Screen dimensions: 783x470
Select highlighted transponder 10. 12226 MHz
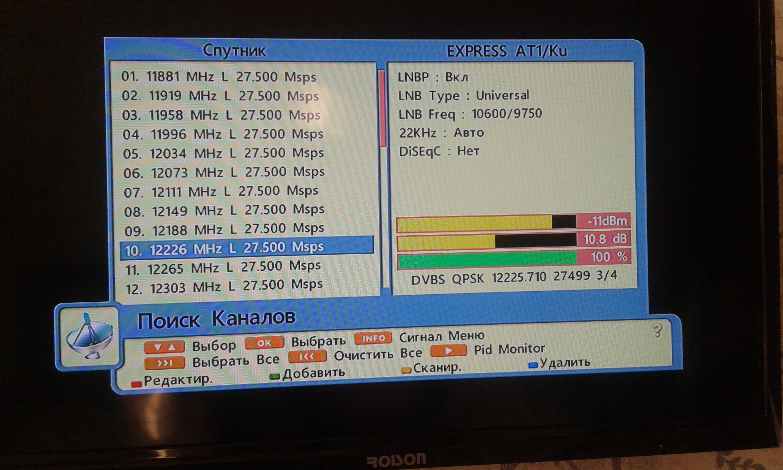(x=247, y=248)
